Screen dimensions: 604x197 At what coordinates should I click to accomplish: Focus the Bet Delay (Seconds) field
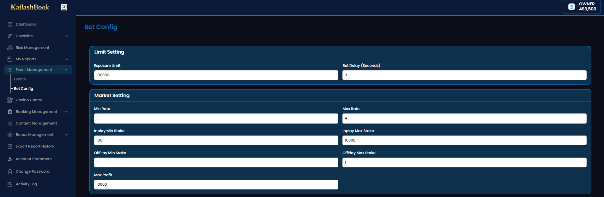464,75
